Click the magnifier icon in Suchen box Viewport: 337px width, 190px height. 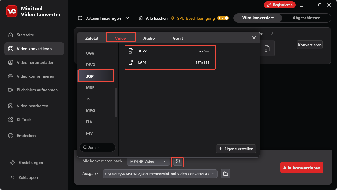pyautogui.click(x=85, y=147)
